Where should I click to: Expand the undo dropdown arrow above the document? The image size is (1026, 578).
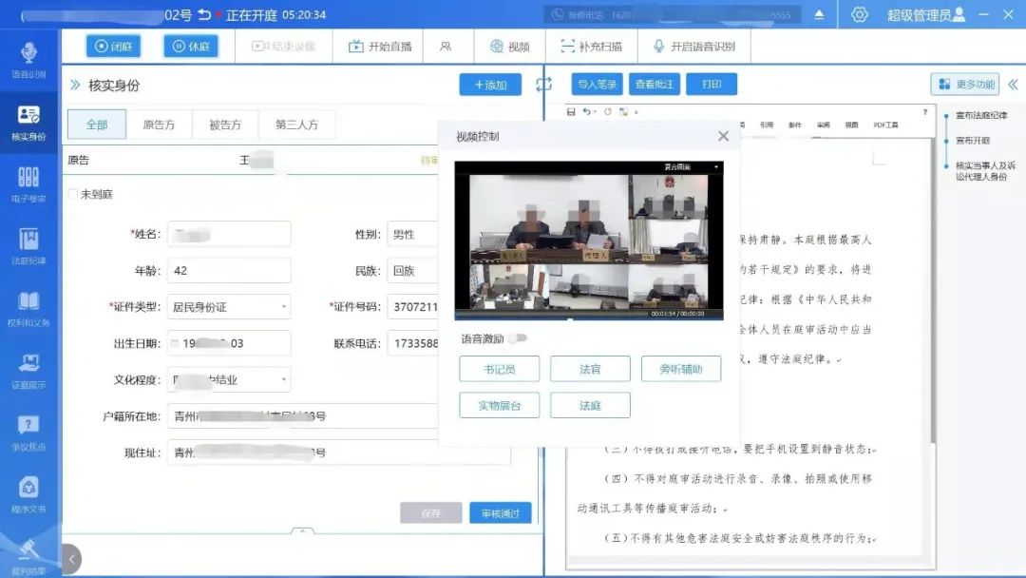[597, 111]
